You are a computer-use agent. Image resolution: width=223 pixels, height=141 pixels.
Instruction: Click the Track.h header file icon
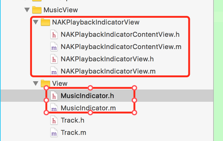(54, 120)
